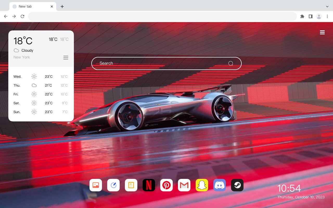This screenshot has height=208, width=333.
Task: Select the Sat. forecast row label
Action: point(17,103)
